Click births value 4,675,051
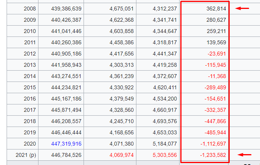 (122, 9)
